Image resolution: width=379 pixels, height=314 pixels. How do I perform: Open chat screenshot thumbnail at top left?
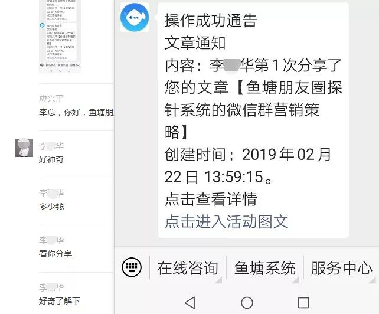coord(60,36)
